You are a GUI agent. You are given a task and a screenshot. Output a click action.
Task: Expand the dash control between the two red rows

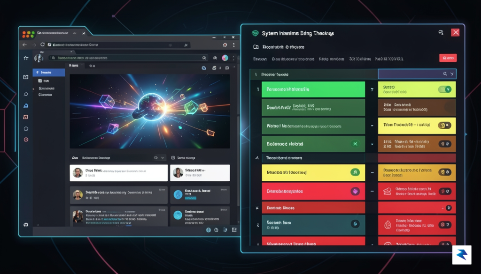click(372, 192)
